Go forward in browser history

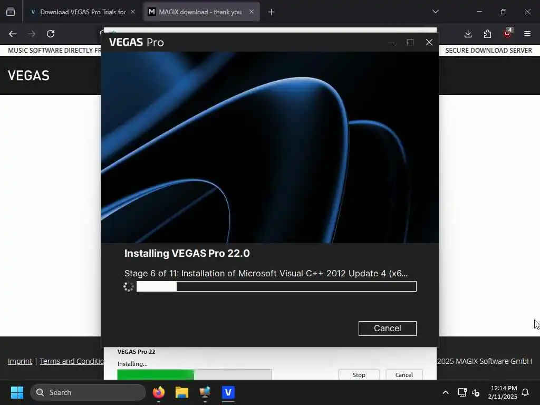[x=32, y=34]
